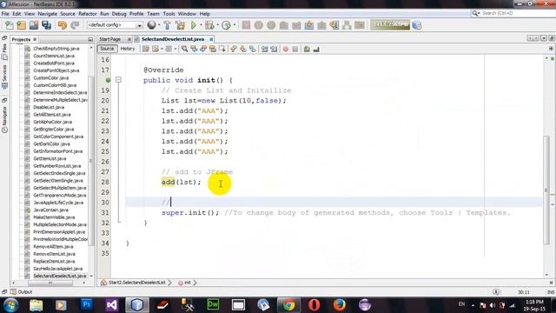Click the Projects horizontal scrollbar thumb
This screenshot has width=556, height=313.
coord(50,283)
